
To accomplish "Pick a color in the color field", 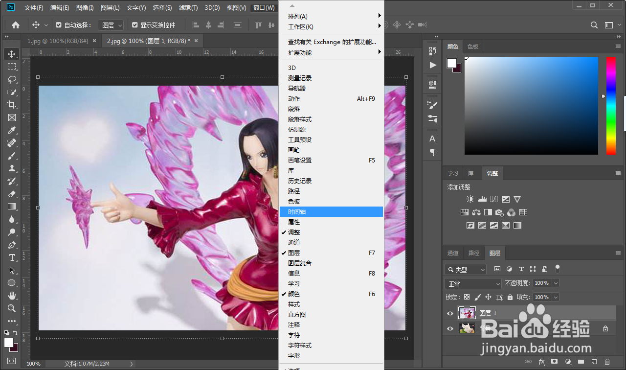I will (531, 105).
